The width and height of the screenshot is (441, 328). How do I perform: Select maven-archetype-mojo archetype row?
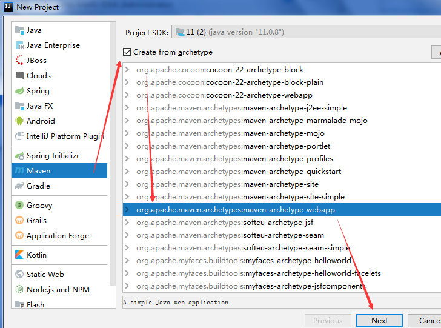pyautogui.click(x=282, y=133)
